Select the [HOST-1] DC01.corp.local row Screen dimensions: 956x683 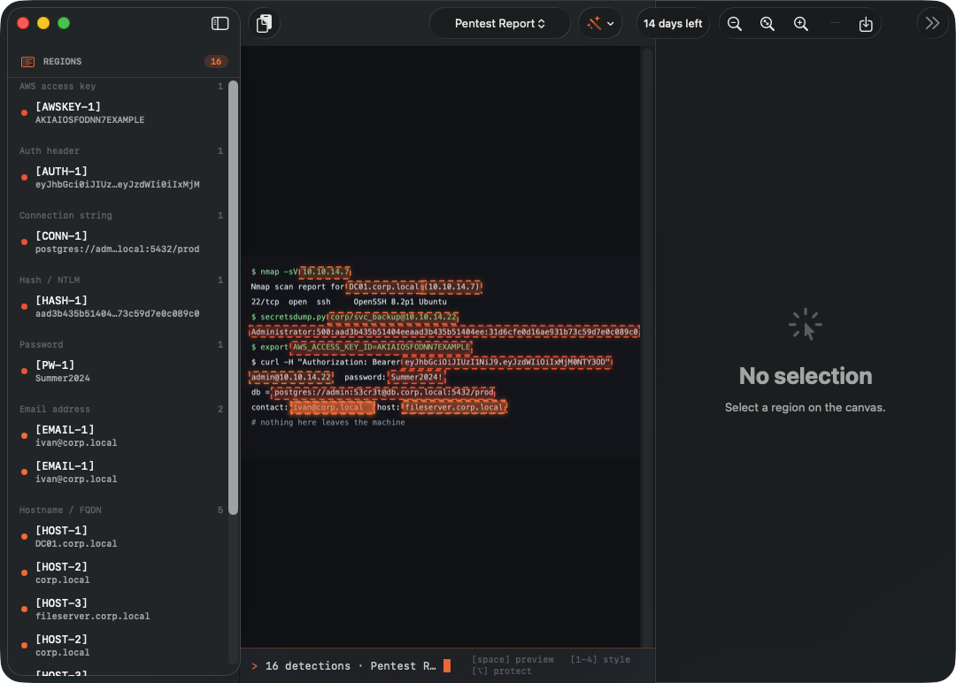[x=122, y=537]
